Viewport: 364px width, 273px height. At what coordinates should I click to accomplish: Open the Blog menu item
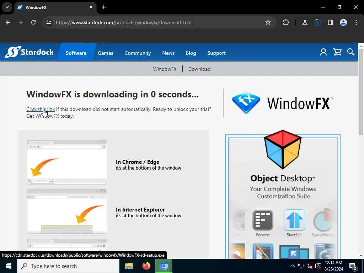tap(191, 53)
